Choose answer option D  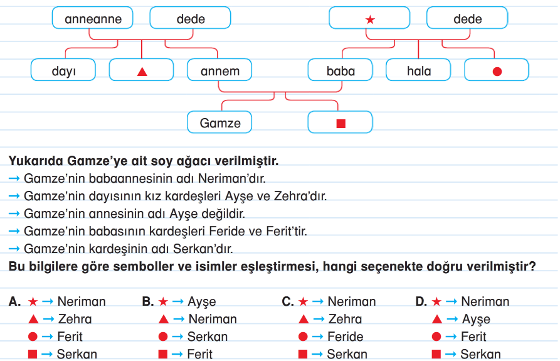421,302
